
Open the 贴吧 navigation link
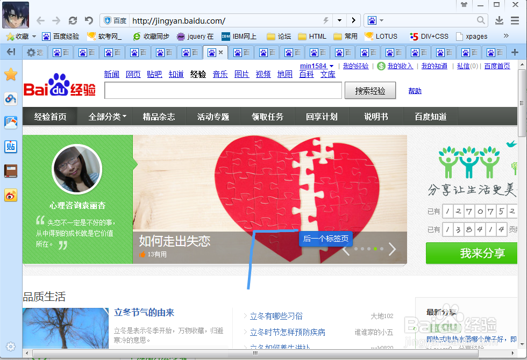point(154,74)
